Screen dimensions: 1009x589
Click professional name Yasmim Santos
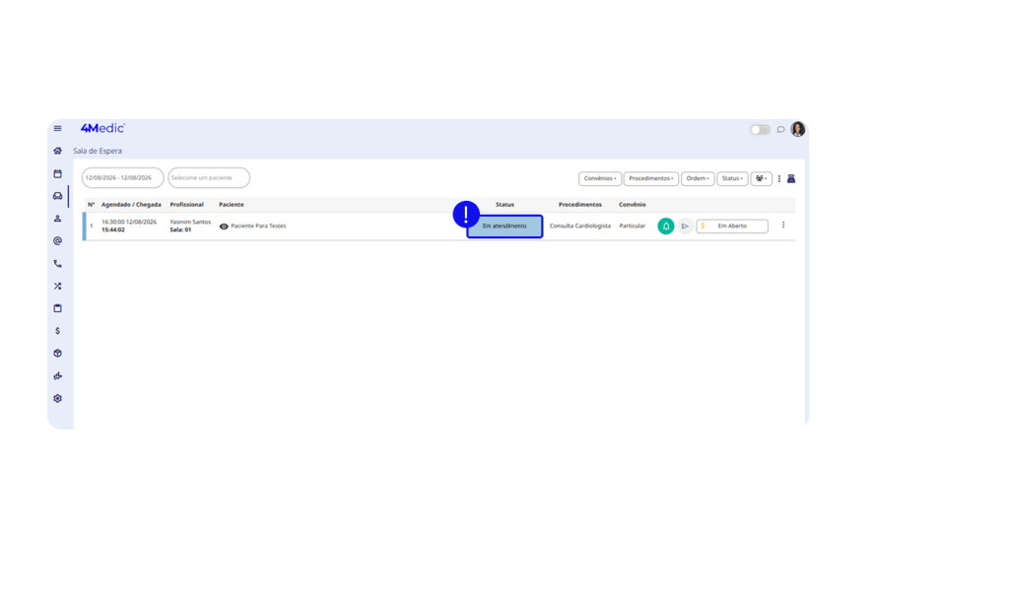(190, 222)
